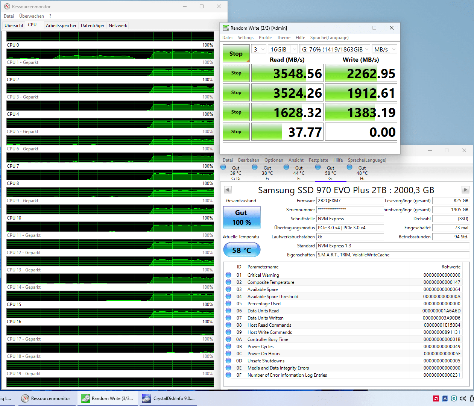
Task: Select the C: D: drive health icon
Action: click(223, 167)
